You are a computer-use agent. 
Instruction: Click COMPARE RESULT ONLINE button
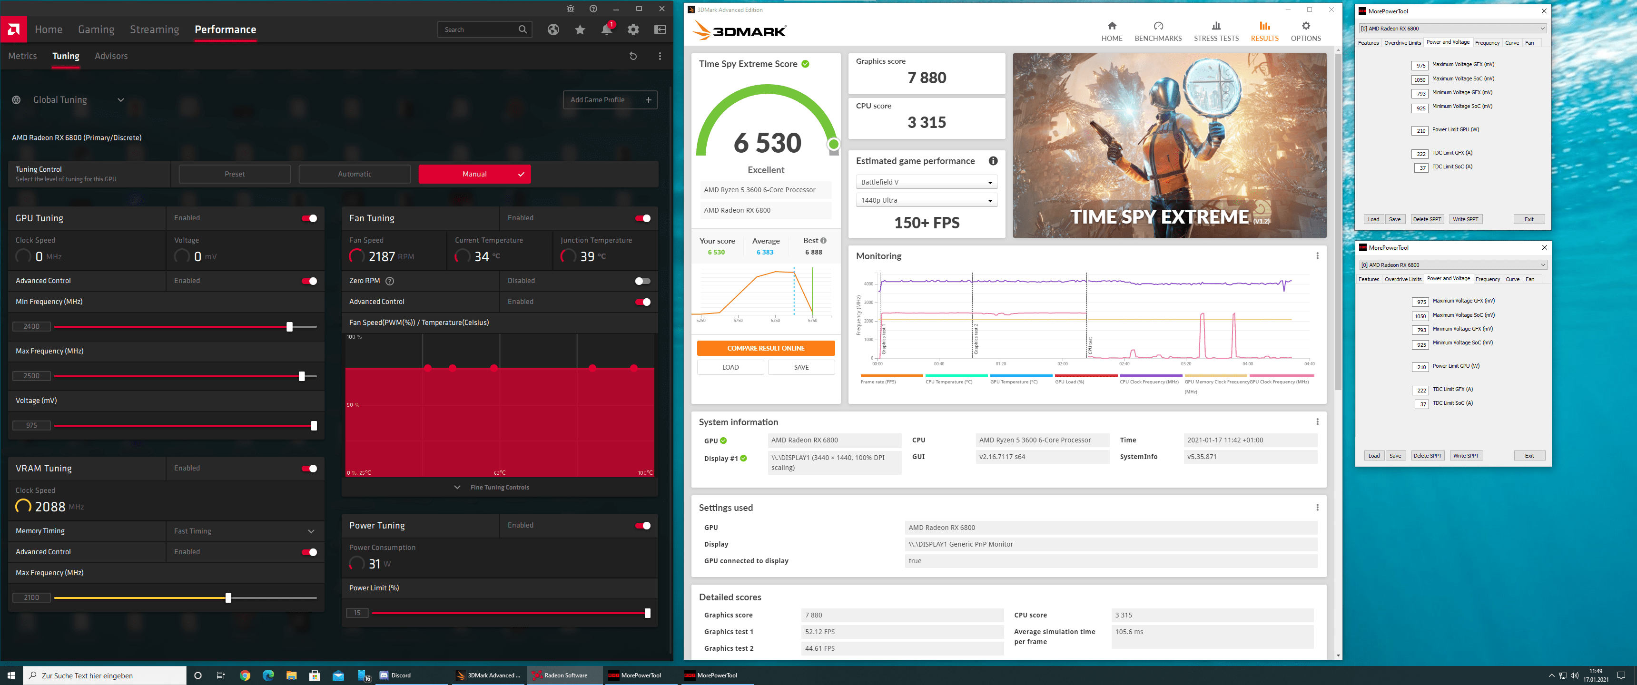(766, 348)
